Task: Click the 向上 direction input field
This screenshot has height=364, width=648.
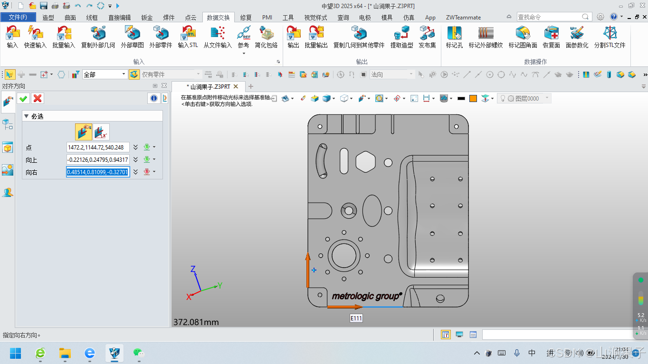Action: pos(98,160)
